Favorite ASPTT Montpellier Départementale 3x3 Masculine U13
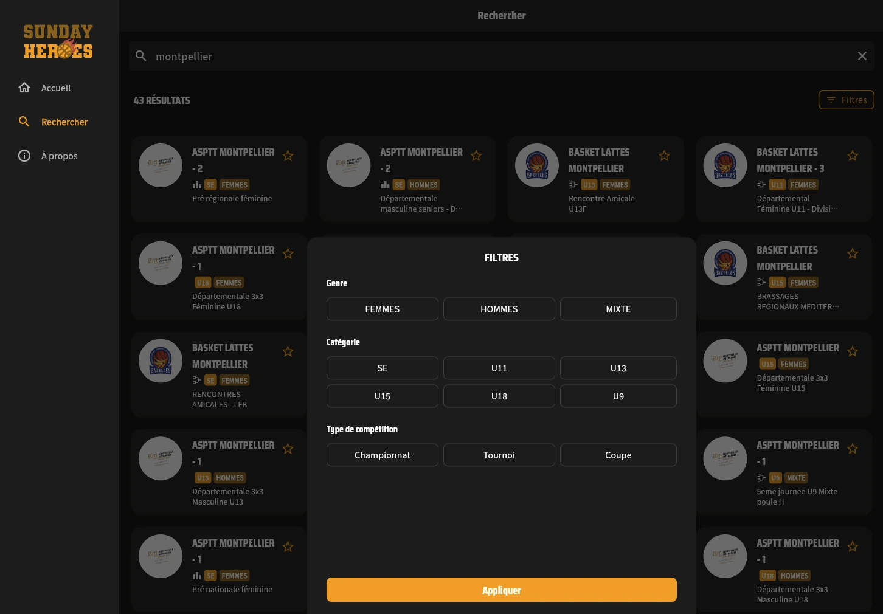This screenshot has height=614, width=883. pyautogui.click(x=288, y=449)
